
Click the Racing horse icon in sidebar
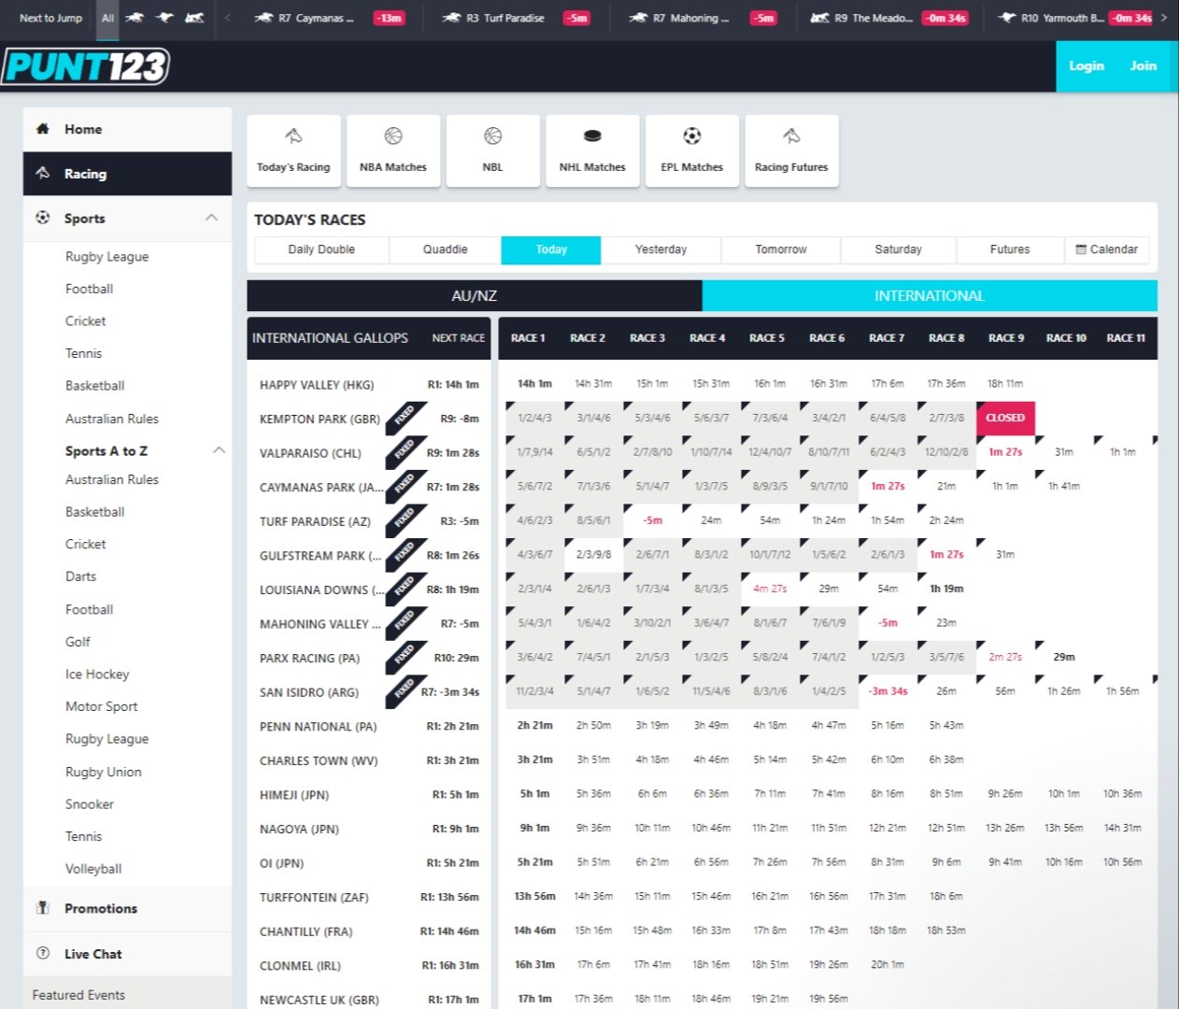pos(42,173)
